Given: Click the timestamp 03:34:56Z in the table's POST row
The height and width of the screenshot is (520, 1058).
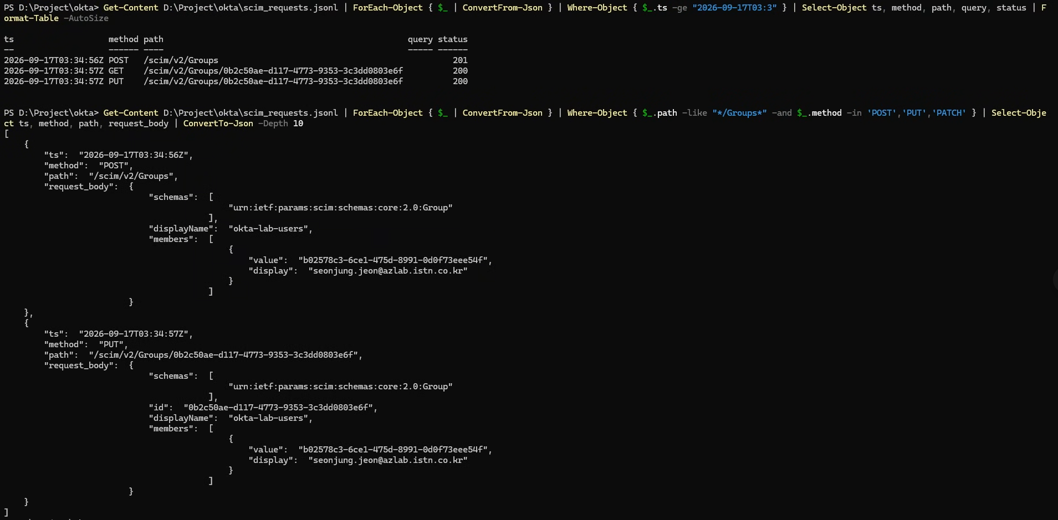Looking at the screenshot, I should [x=54, y=60].
